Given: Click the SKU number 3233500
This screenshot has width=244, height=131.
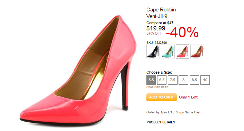Looking at the screenshot, I should [x=161, y=43].
